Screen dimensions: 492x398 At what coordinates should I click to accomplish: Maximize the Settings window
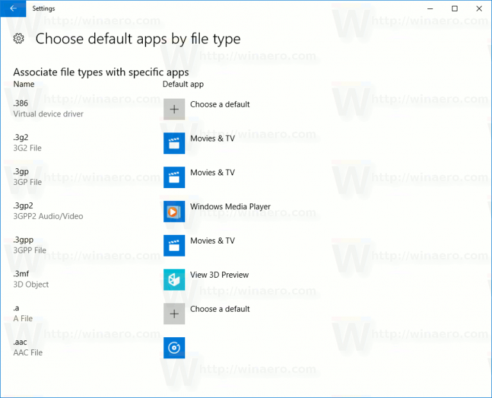tap(455, 8)
